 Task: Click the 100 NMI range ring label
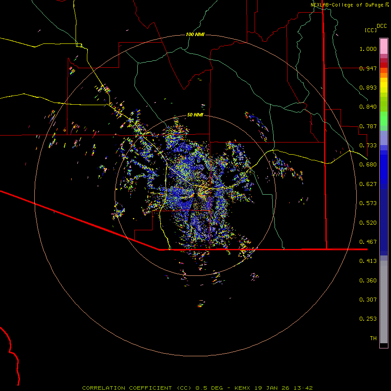pos(195,34)
